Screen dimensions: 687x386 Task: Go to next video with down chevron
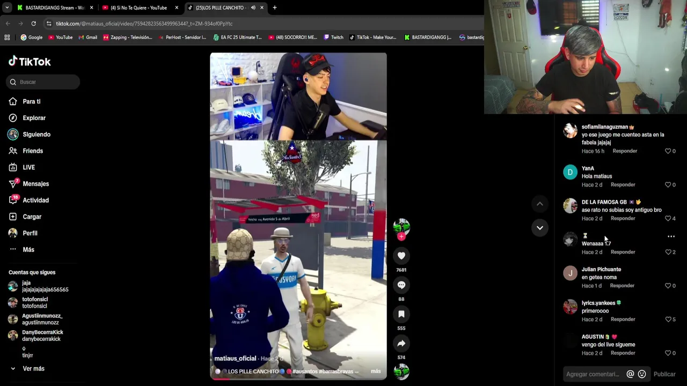pyautogui.click(x=539, y=228)
